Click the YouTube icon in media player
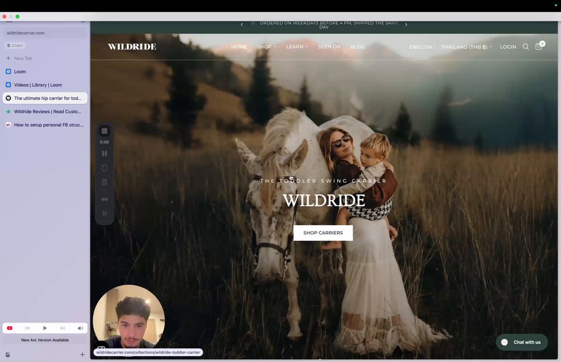Viewport: 561px width, 362px height. pyautogui.click(x=10, y=328)
